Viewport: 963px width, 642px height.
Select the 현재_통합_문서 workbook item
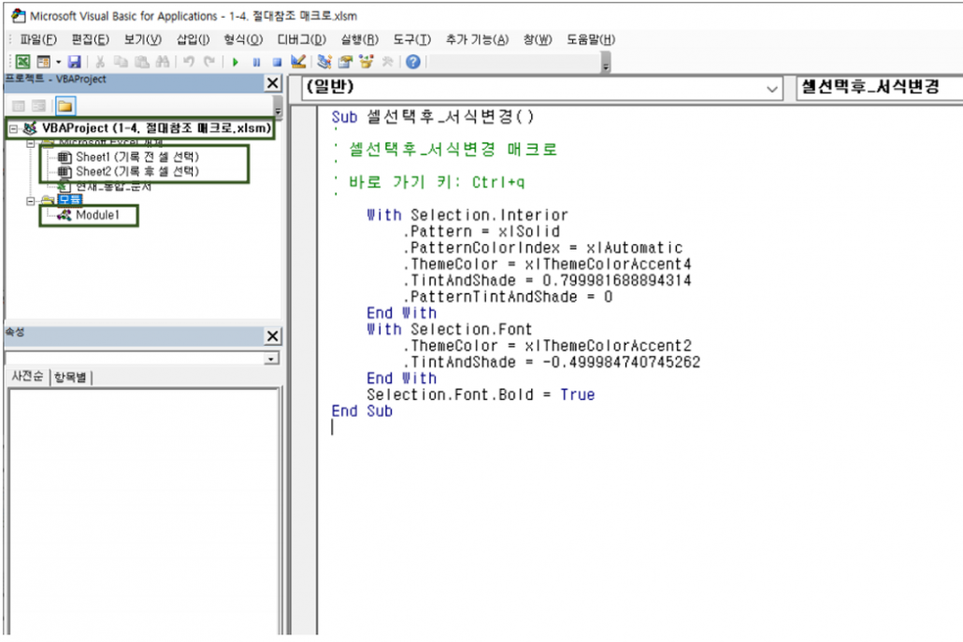pyautogui.click(x=113, y=186)
